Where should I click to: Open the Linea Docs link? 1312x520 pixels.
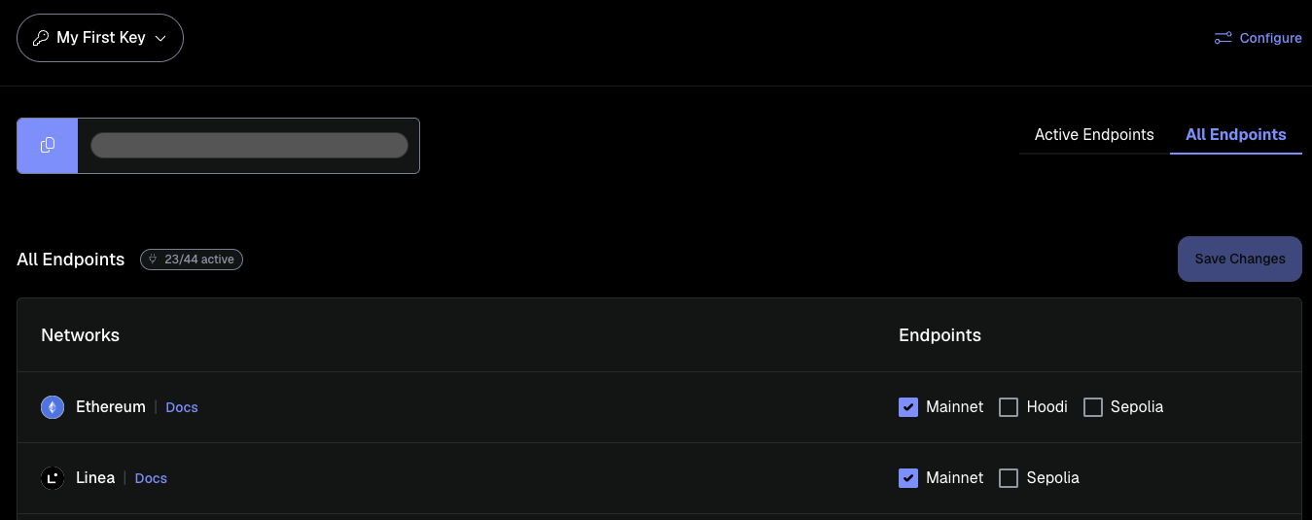151,478
